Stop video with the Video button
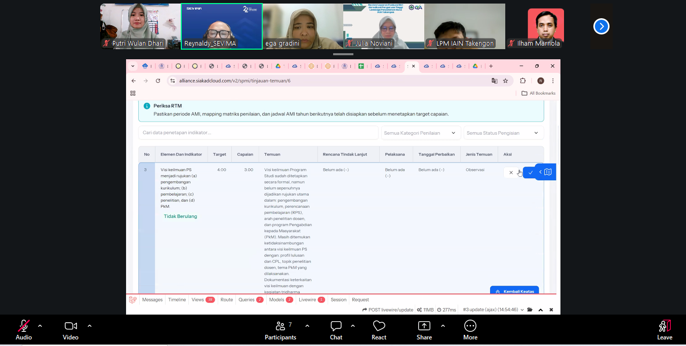 [70, 329]
